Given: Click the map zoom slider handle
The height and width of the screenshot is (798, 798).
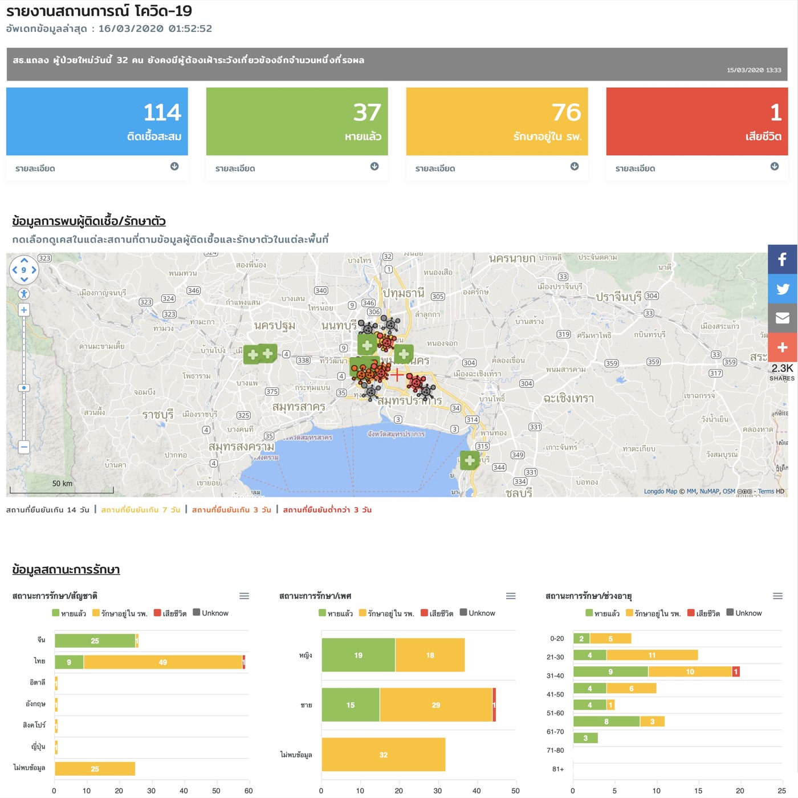Looking at the screenshot, I should 24,388.
